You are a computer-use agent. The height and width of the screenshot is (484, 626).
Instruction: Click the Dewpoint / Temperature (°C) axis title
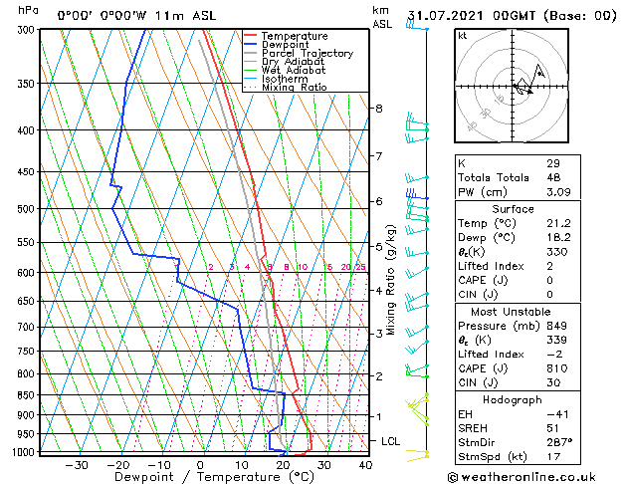214,477
